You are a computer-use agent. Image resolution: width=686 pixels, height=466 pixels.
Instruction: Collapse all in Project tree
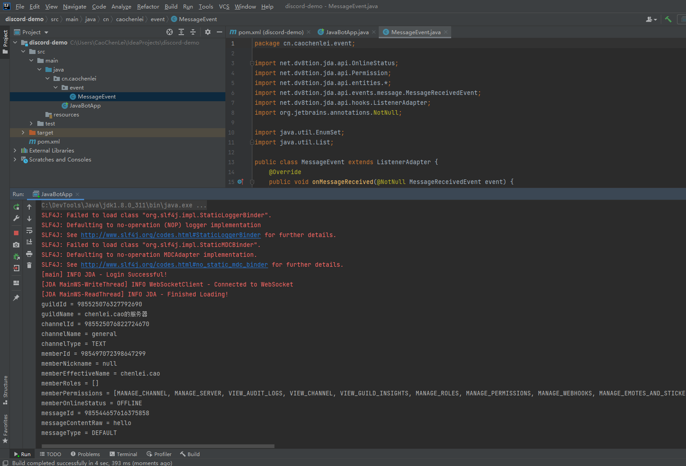[193, 32]
